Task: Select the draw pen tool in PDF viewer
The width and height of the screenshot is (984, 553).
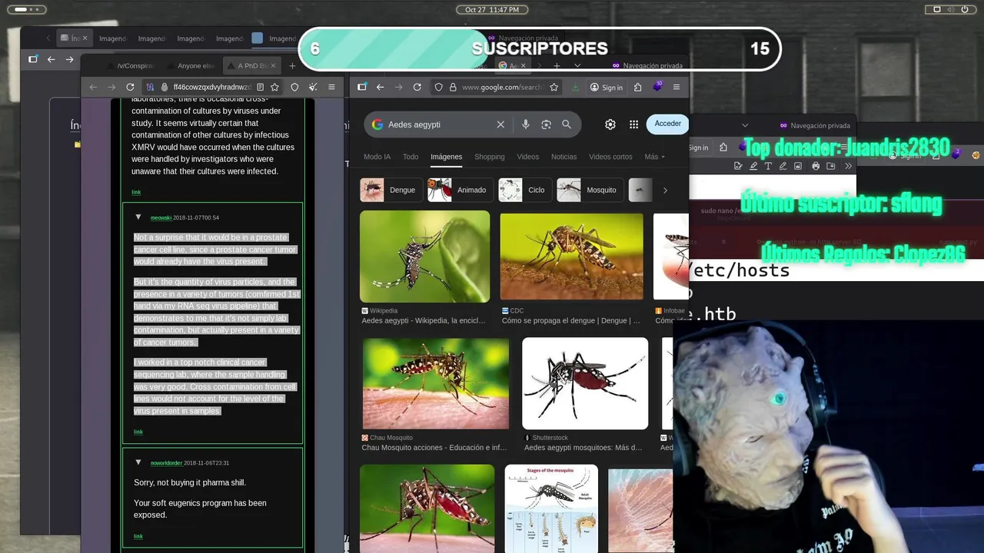Action: [783, 166]
